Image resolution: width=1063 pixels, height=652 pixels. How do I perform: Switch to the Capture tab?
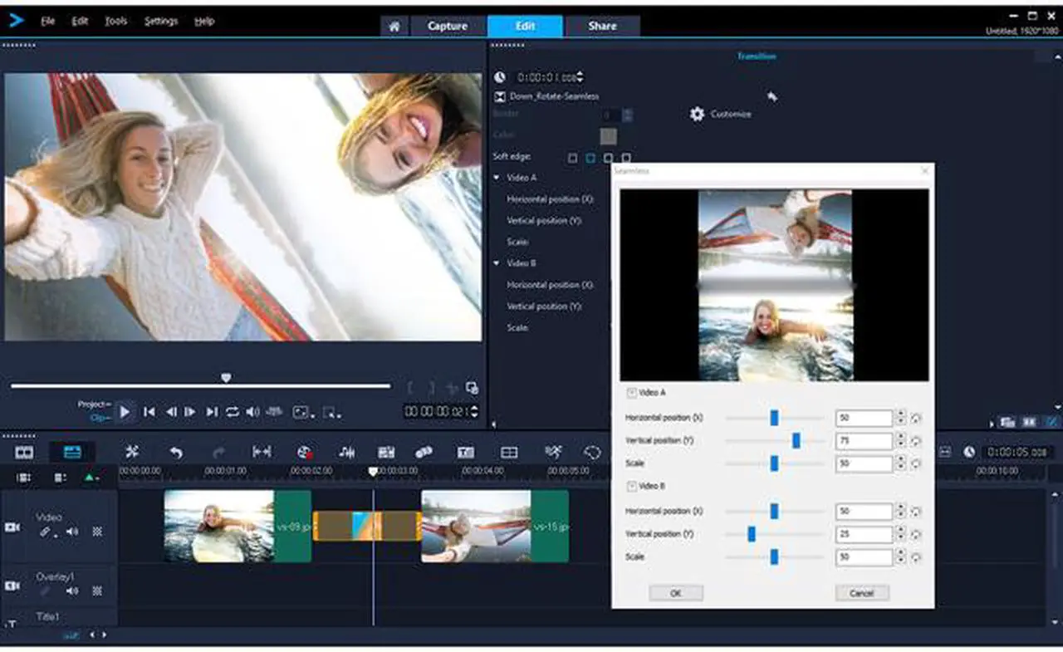click(447, 26)
